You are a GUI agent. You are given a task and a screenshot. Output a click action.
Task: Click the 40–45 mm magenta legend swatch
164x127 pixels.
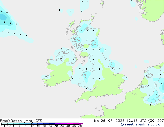[x=70, y=124]
